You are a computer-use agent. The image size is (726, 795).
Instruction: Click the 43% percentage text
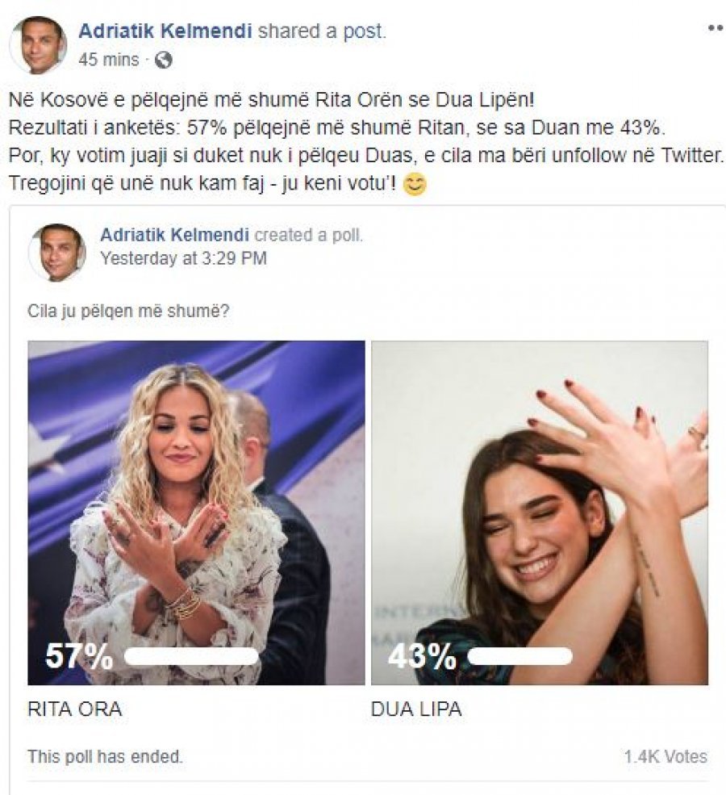tap(422, 655)
